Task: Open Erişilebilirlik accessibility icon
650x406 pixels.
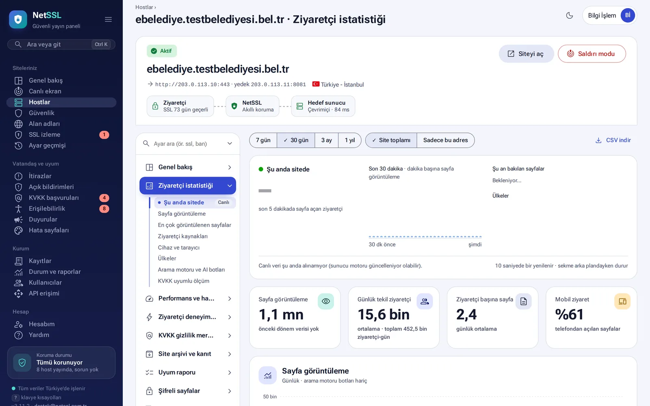Action: pos(19,209)
